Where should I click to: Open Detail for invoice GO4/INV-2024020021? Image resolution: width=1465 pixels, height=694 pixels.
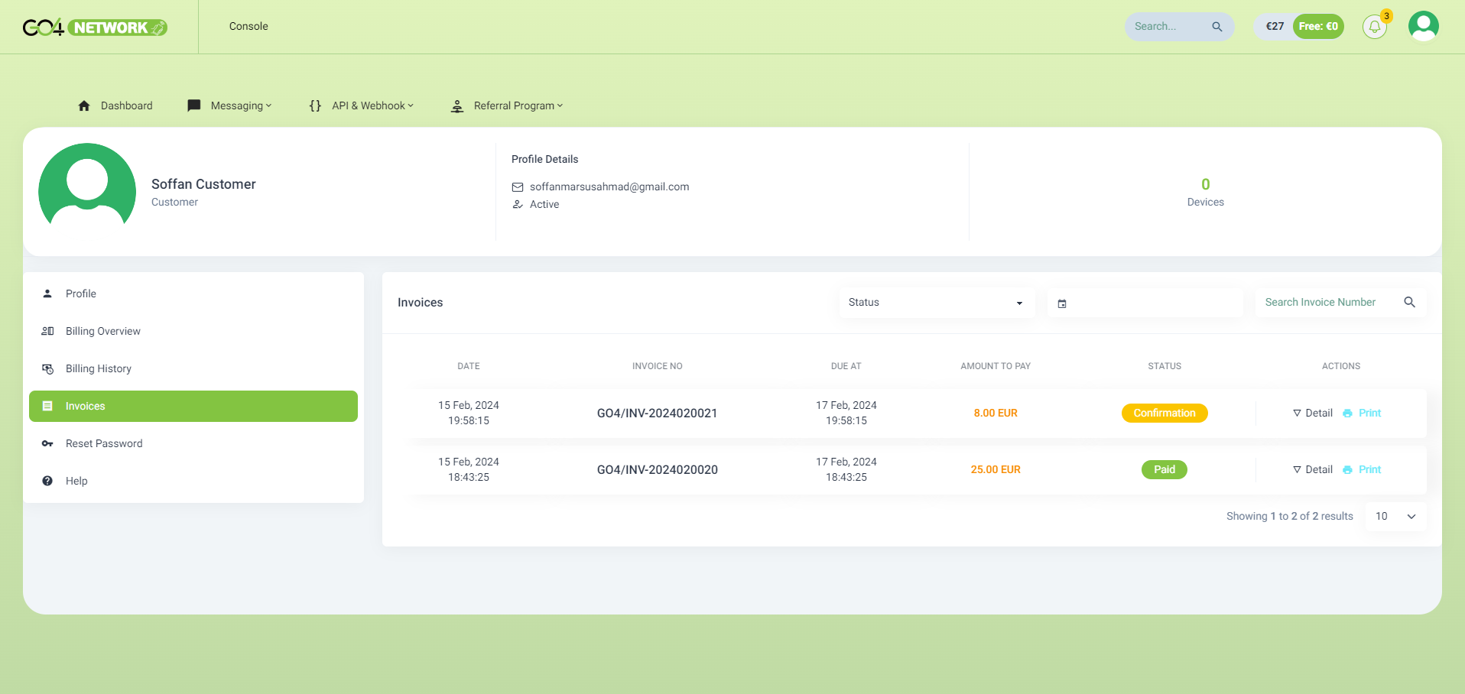click(1313, 413)
